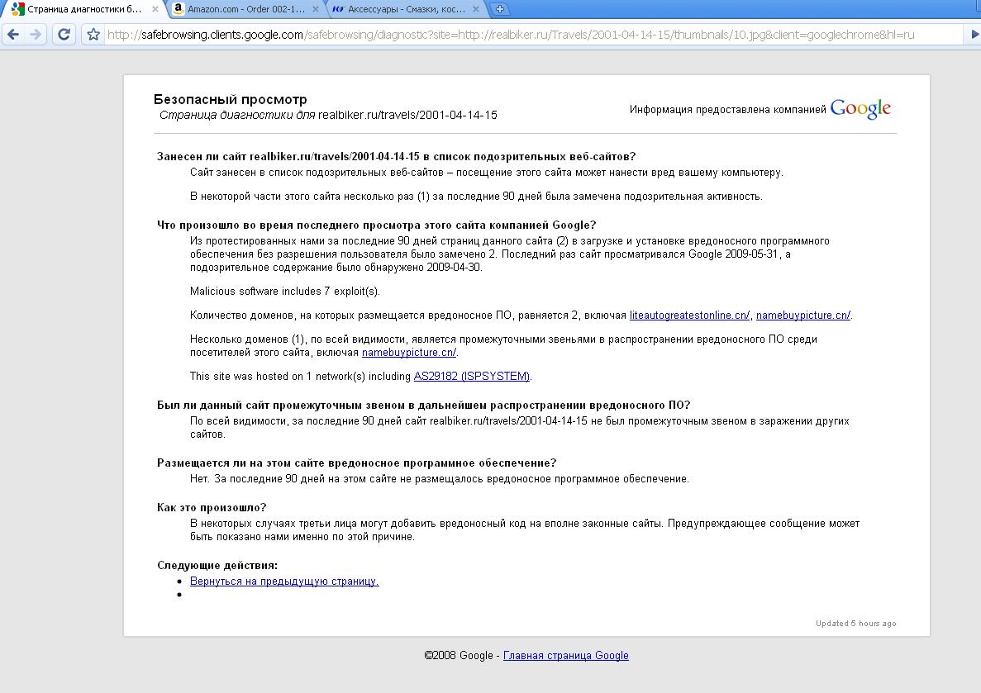Click the browser Forward arrow button
Screen dimensions: 981x693
pyautogui.click(x=36, y=35)
